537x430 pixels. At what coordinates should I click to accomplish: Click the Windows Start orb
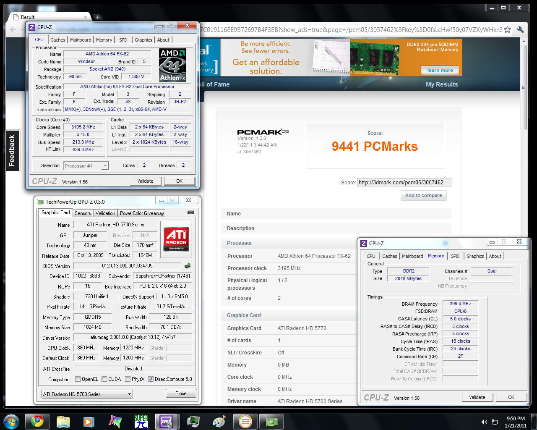coord(11,421)
